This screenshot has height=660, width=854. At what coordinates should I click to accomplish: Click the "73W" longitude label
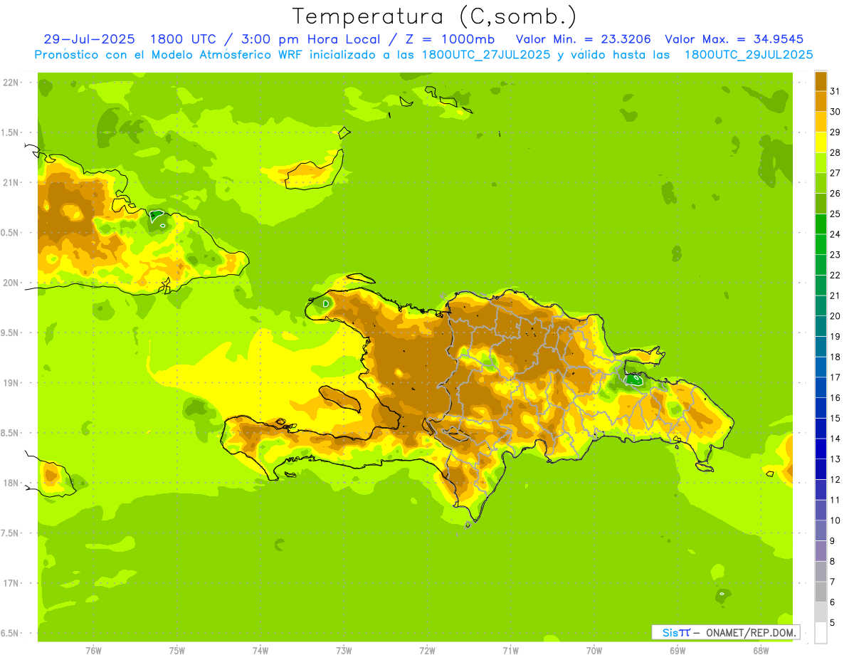344,651
